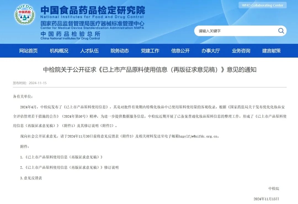Click the 2024年11月15日 closing date
Viewport: 298px width, 204px height.
[266, 199]
